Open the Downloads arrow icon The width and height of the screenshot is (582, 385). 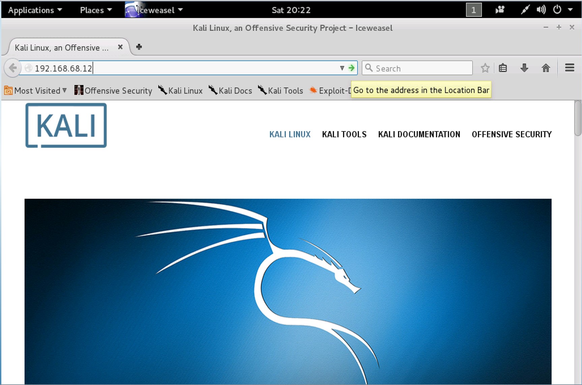coord(524,68)
